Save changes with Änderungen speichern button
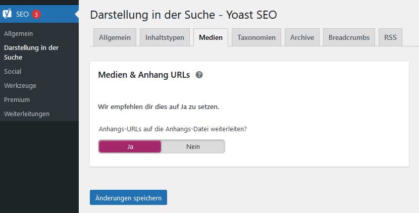The width and height of the screenshot is (419, 213). (128, 197)
